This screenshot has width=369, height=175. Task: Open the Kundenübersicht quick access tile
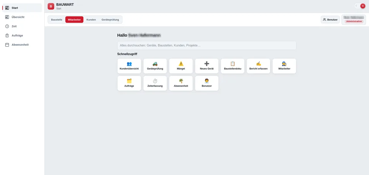(129, 66)
